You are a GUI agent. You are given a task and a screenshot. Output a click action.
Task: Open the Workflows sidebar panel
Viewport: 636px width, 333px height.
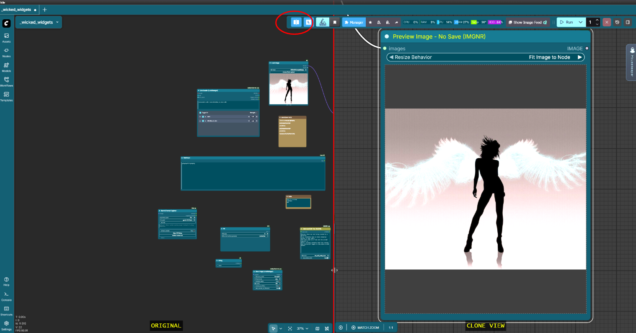click(x=6, y=81)
